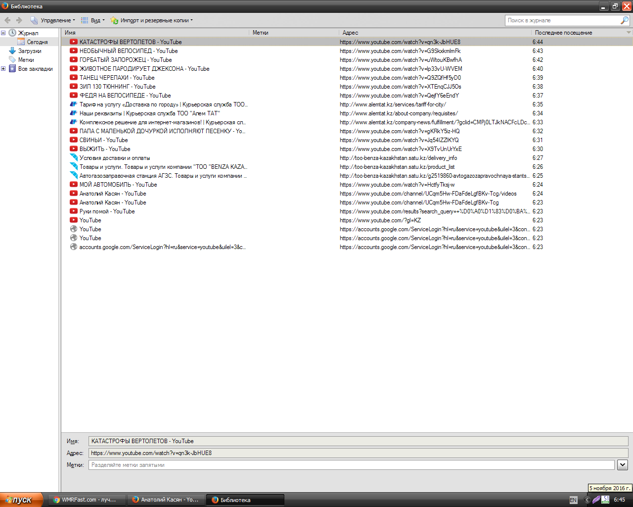Select Метки in the sidebar

coord(26,60)
